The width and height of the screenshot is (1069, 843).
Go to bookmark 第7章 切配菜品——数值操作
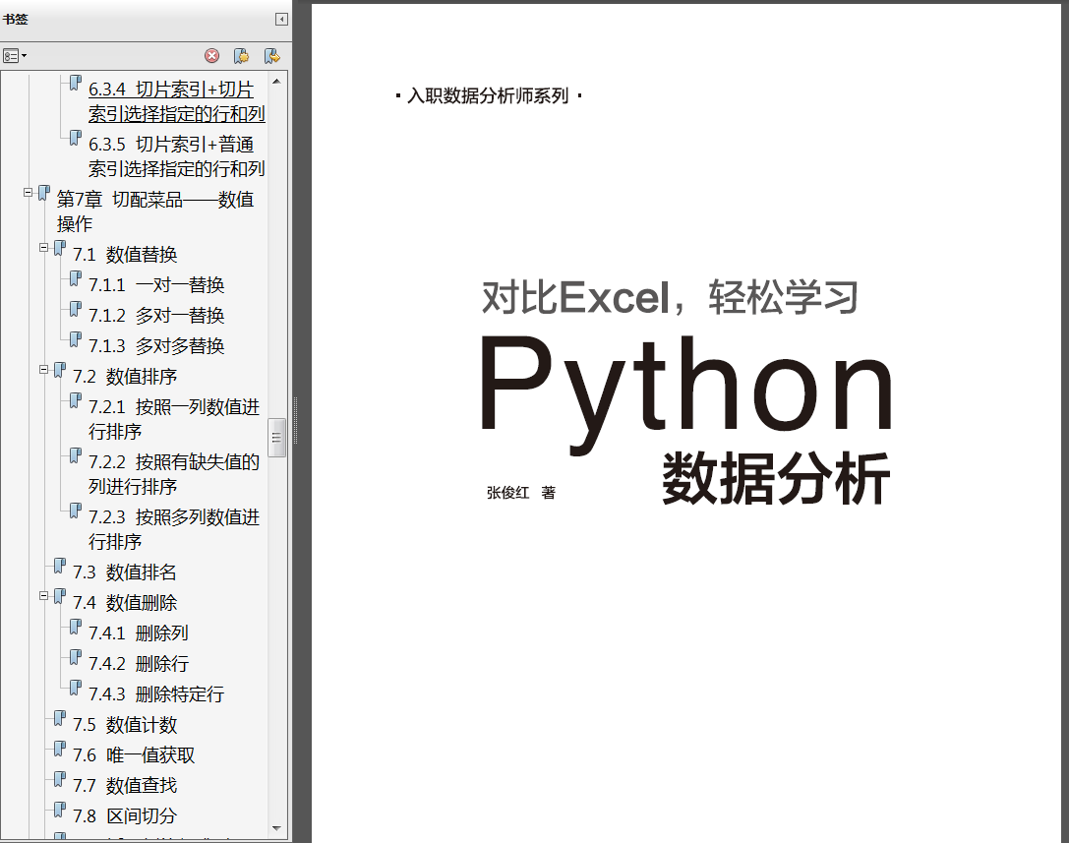pyautogui.click(x=155, y=211)
